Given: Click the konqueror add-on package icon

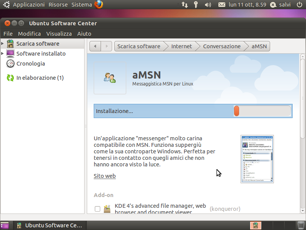Looking at the screenshot, I should click(x=107, y=209).
